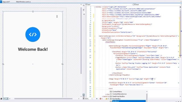
Task: Click the horizontal split view icon near line 39
Action: point(84,97)
